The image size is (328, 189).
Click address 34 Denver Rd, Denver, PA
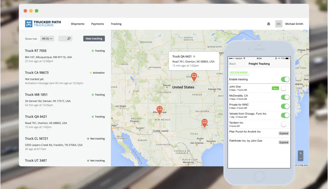click(48, 101)
